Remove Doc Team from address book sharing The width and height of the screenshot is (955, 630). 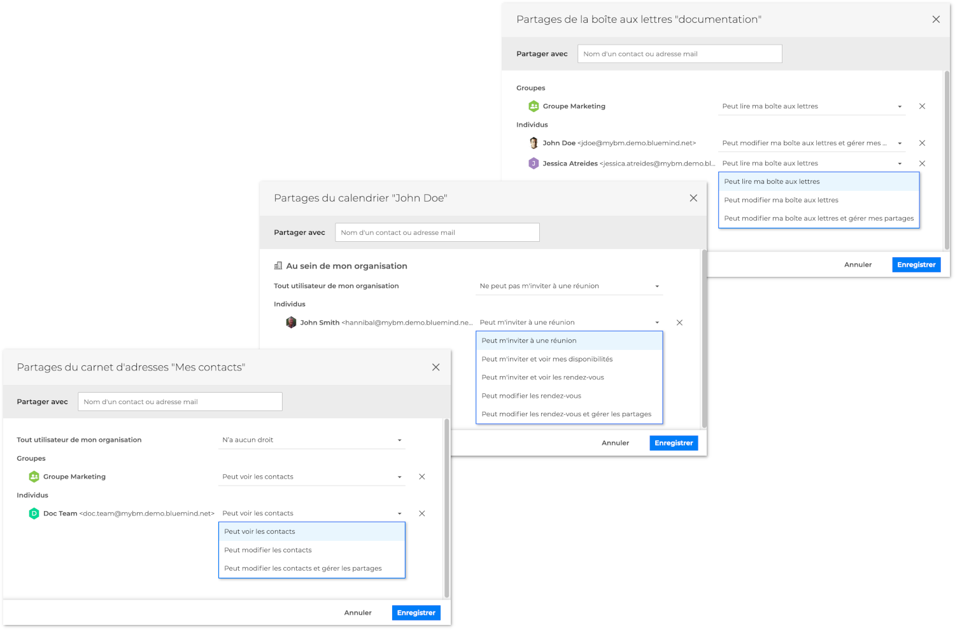click(x=421, y=514)
